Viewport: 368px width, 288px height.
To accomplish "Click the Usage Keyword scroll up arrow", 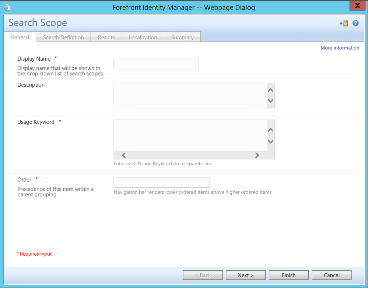I will [271, 130].
